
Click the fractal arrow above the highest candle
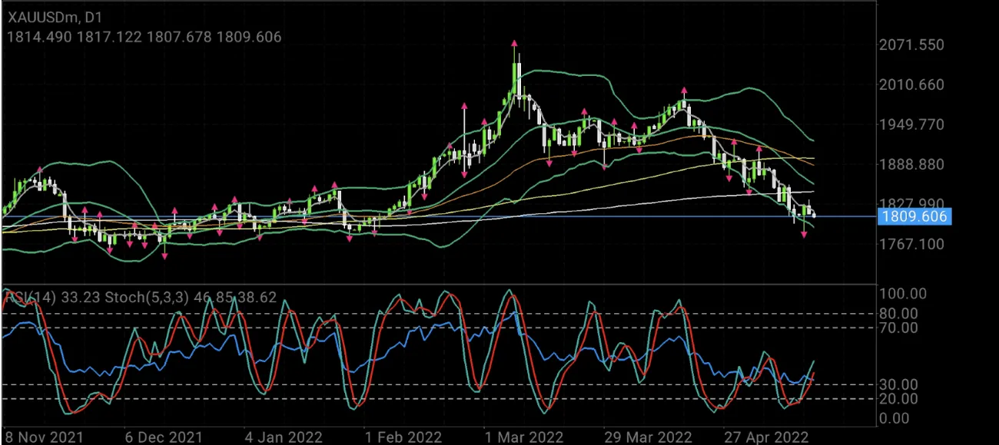[514, 44]
